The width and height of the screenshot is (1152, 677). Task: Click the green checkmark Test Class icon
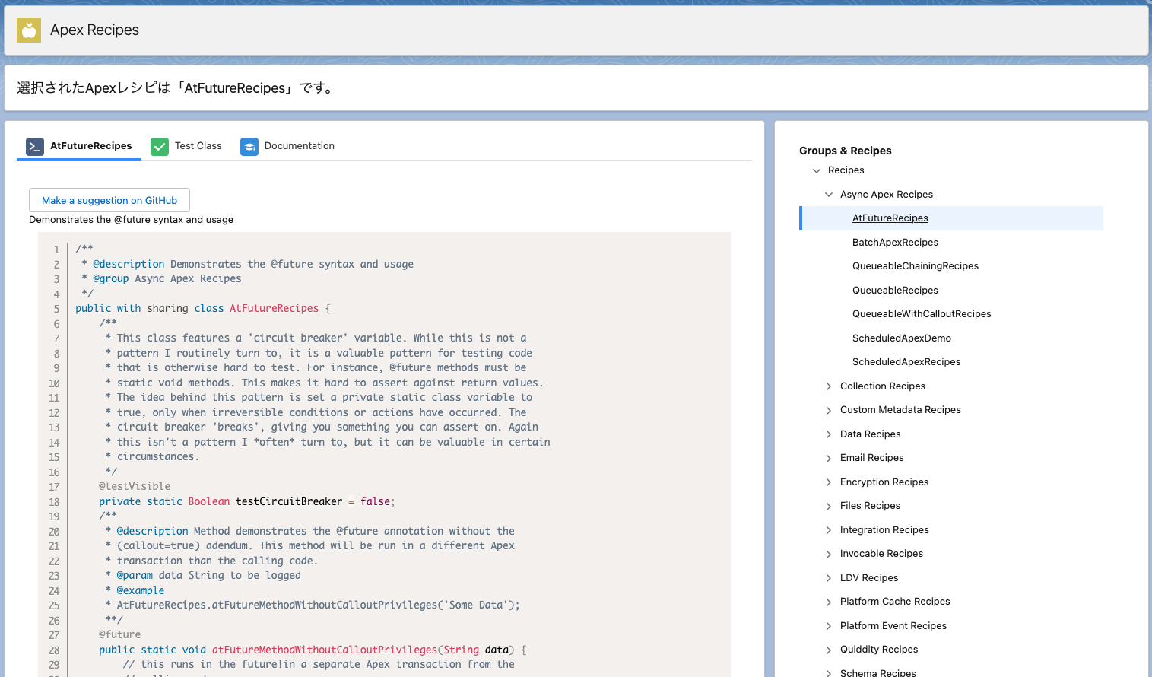coord(160,146)
